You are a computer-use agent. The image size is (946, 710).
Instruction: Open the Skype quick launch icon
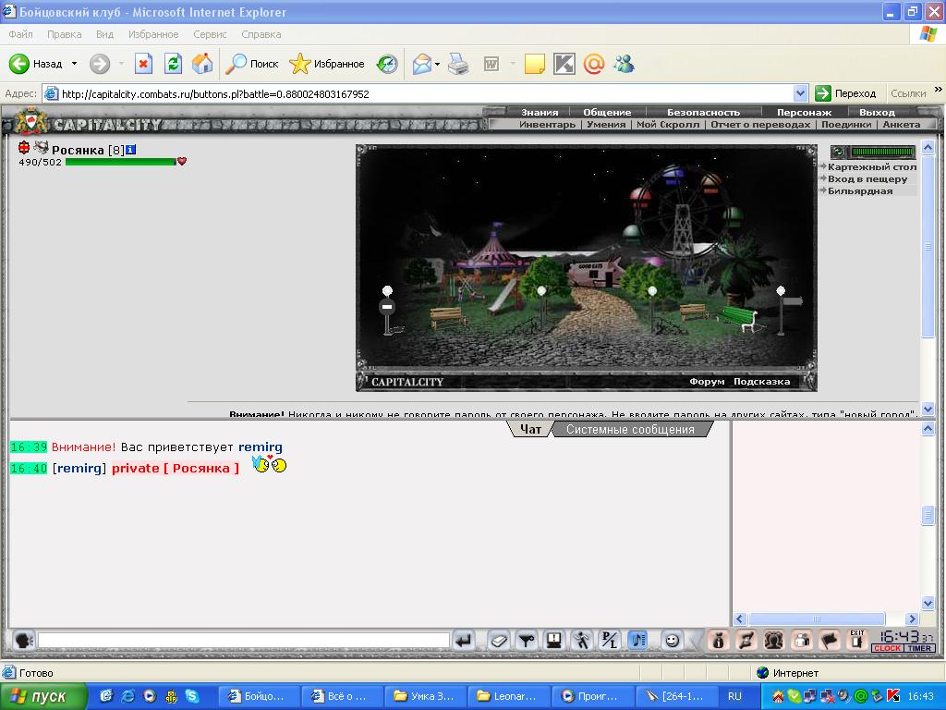tap(192, 696)
